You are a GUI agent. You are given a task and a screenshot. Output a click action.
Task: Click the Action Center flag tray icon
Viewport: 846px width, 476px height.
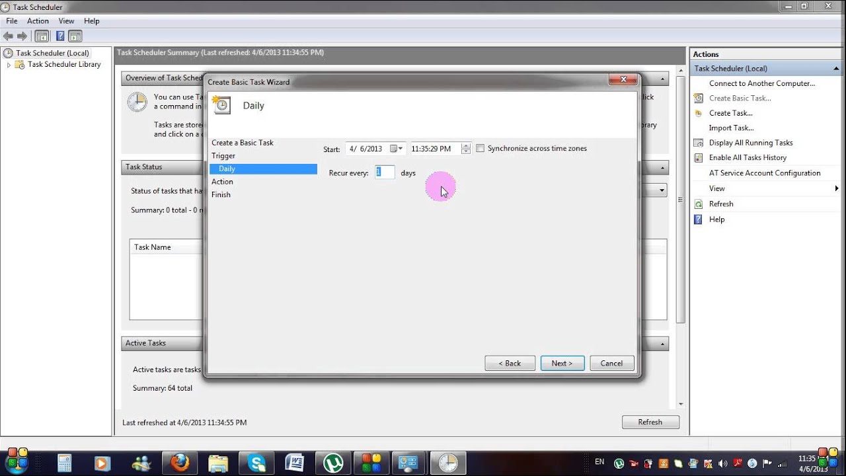(766, 463)
